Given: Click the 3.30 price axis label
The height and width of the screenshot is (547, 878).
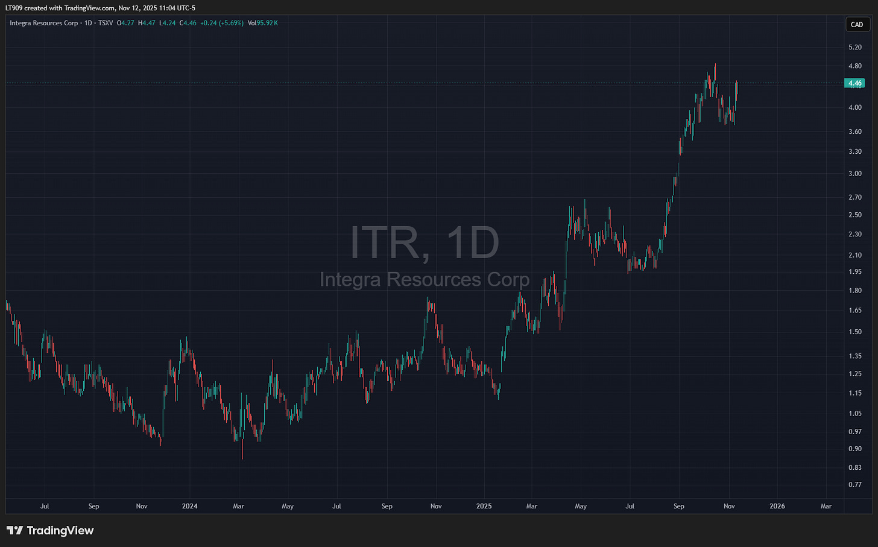Looking at the screenshot, I should coord(854,151).
